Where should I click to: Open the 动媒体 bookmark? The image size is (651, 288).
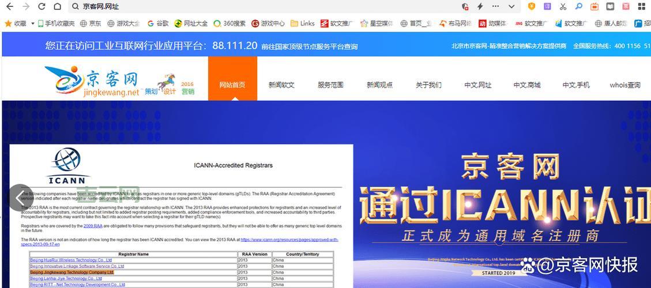(x=493, y=24)
